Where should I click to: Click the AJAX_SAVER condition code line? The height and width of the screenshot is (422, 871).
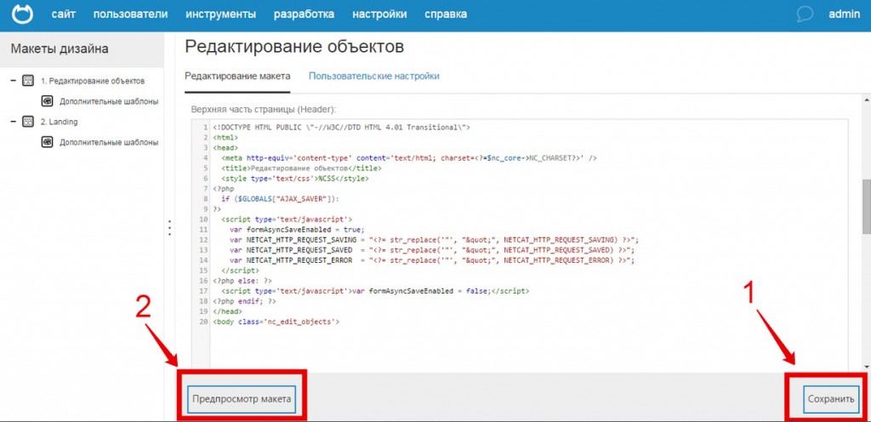coord(279,199)
